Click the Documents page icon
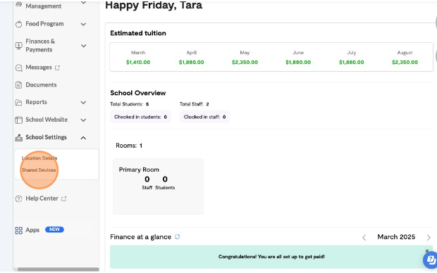The image size is (437, 273). click(18, 85)
